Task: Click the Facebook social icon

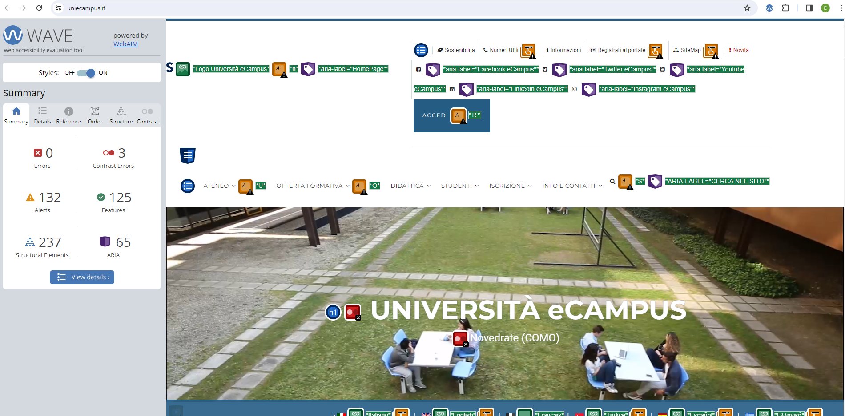Action: 418,70
